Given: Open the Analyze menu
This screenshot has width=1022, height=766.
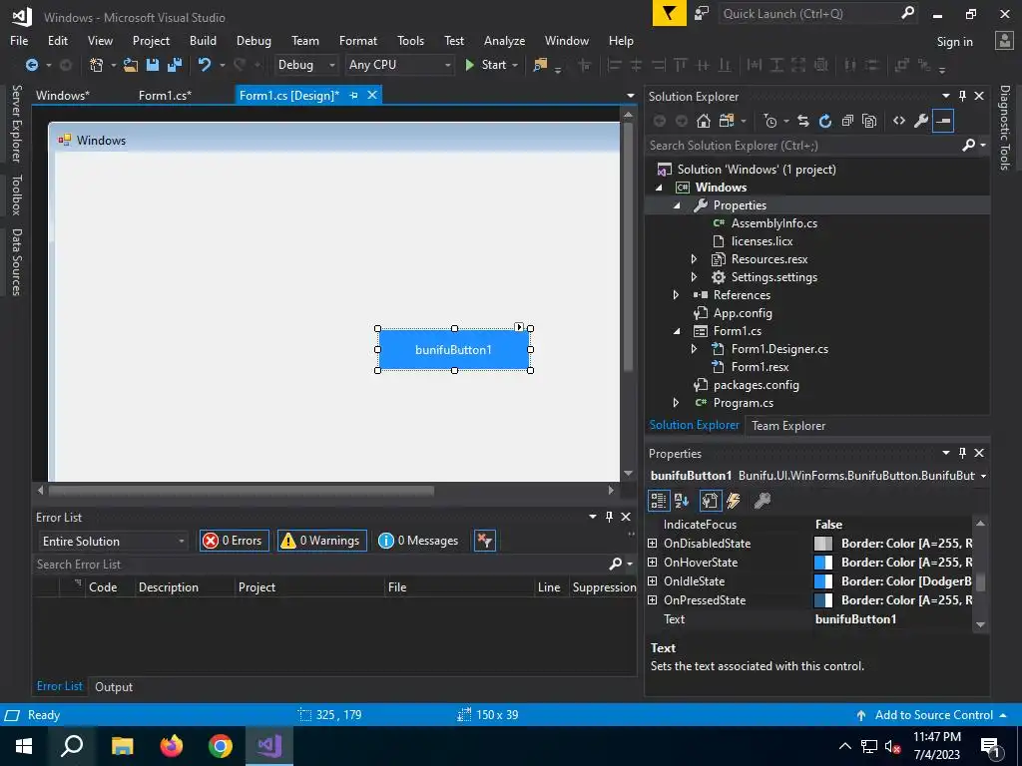Looking at the screenshot, I should 504,40.
